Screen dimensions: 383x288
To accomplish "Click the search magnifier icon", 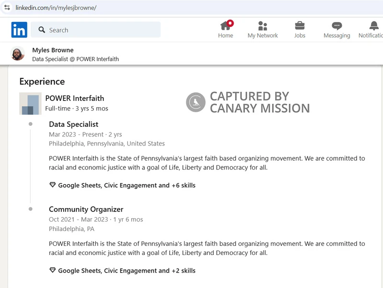I will point(42,30).
